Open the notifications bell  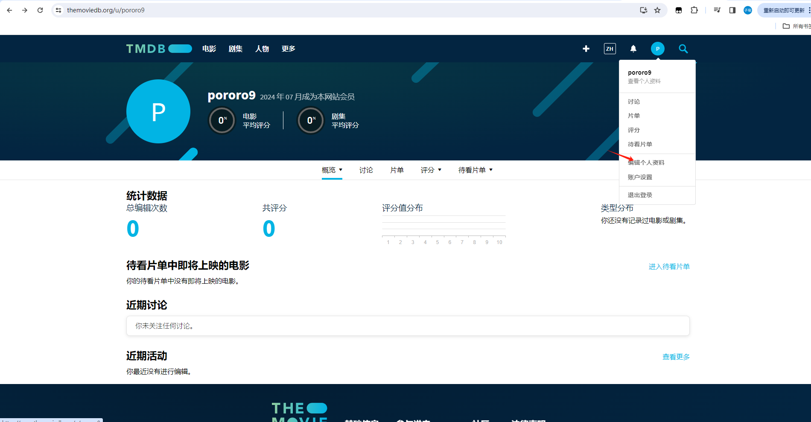[633, 49]
